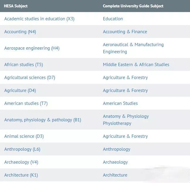Viewport: 190px width, 183px height.
Task: Go to Accounting & Finance guide subject
Action: coord(125,32)
